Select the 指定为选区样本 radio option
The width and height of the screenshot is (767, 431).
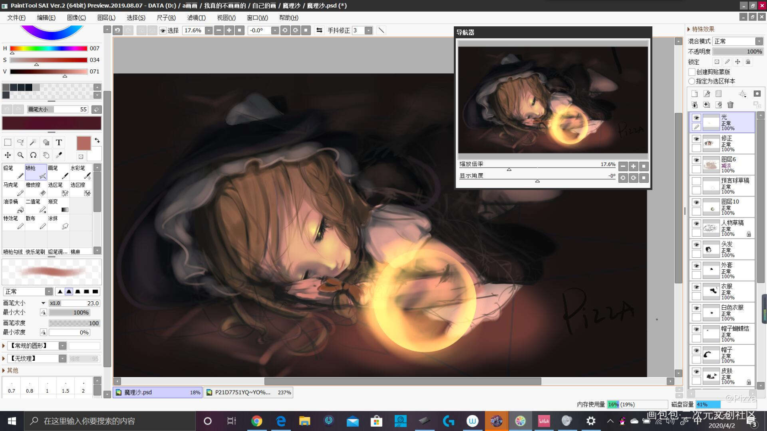click(x=692, y=81)
